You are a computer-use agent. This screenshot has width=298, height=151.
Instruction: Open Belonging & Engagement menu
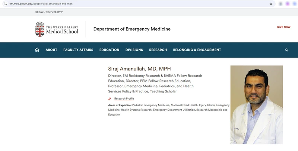tap(197, 50)
